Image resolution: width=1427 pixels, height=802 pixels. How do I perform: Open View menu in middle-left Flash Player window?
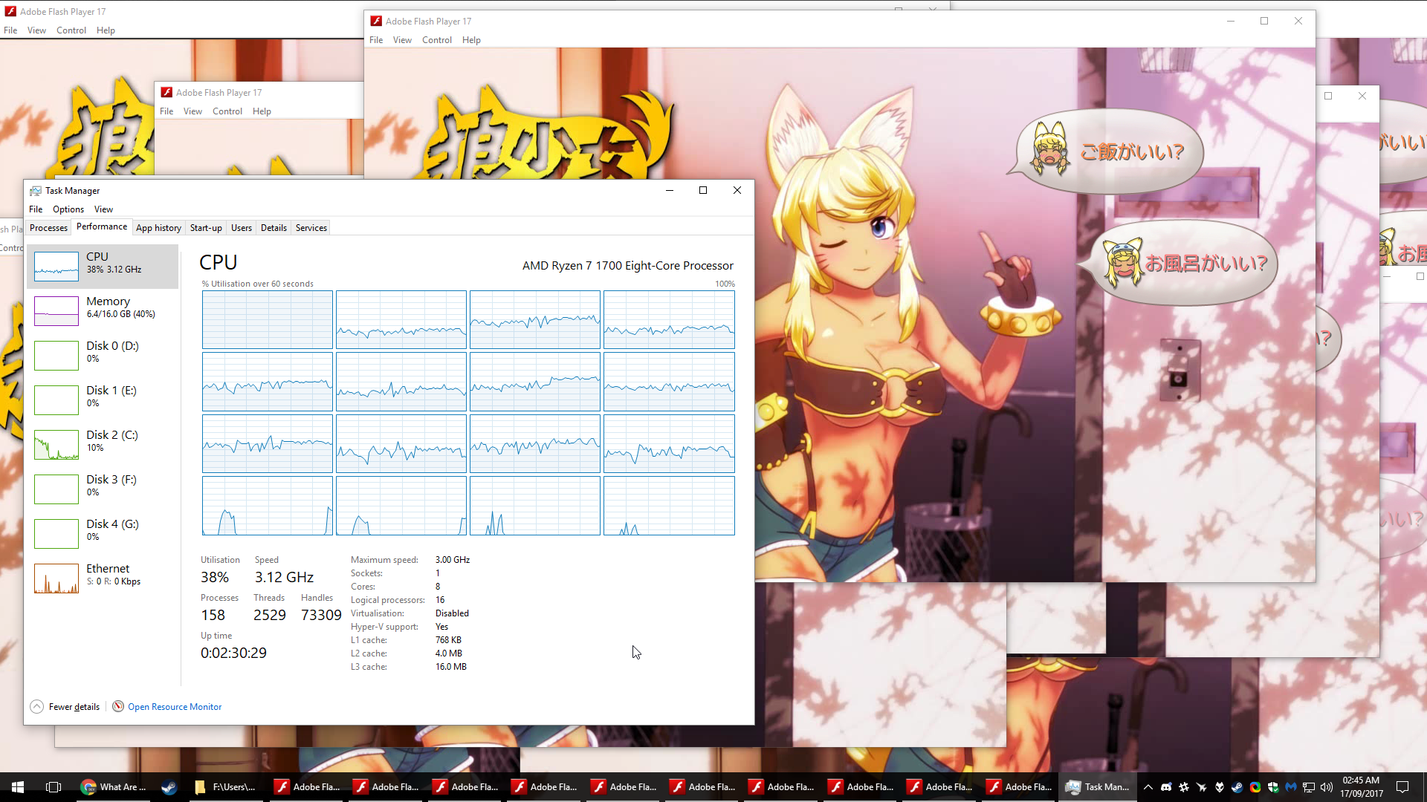click(x=192, y=111)
